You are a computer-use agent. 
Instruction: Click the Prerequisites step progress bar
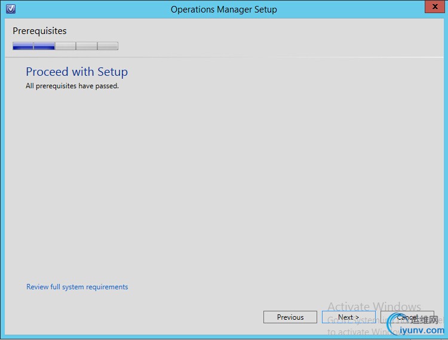pyautogui.click(x=66, y=46)
